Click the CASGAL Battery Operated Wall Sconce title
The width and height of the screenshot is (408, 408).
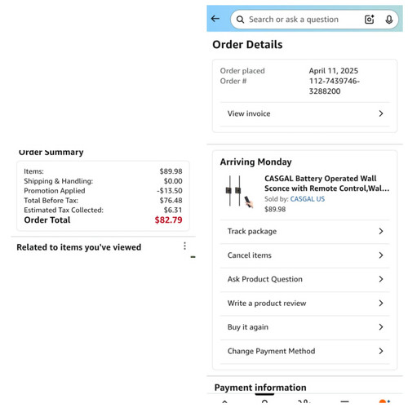(x=326, y=184)
